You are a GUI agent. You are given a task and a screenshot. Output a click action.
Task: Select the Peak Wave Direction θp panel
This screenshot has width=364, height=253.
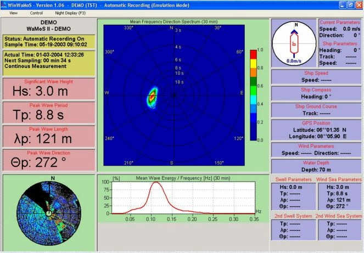click(x=48, y=161)
